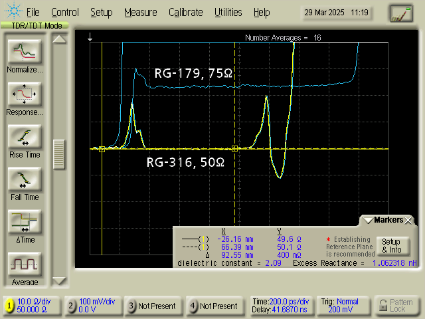
Task: Click the date and time display
Action: pyautogui.click(x=337, y=13)
